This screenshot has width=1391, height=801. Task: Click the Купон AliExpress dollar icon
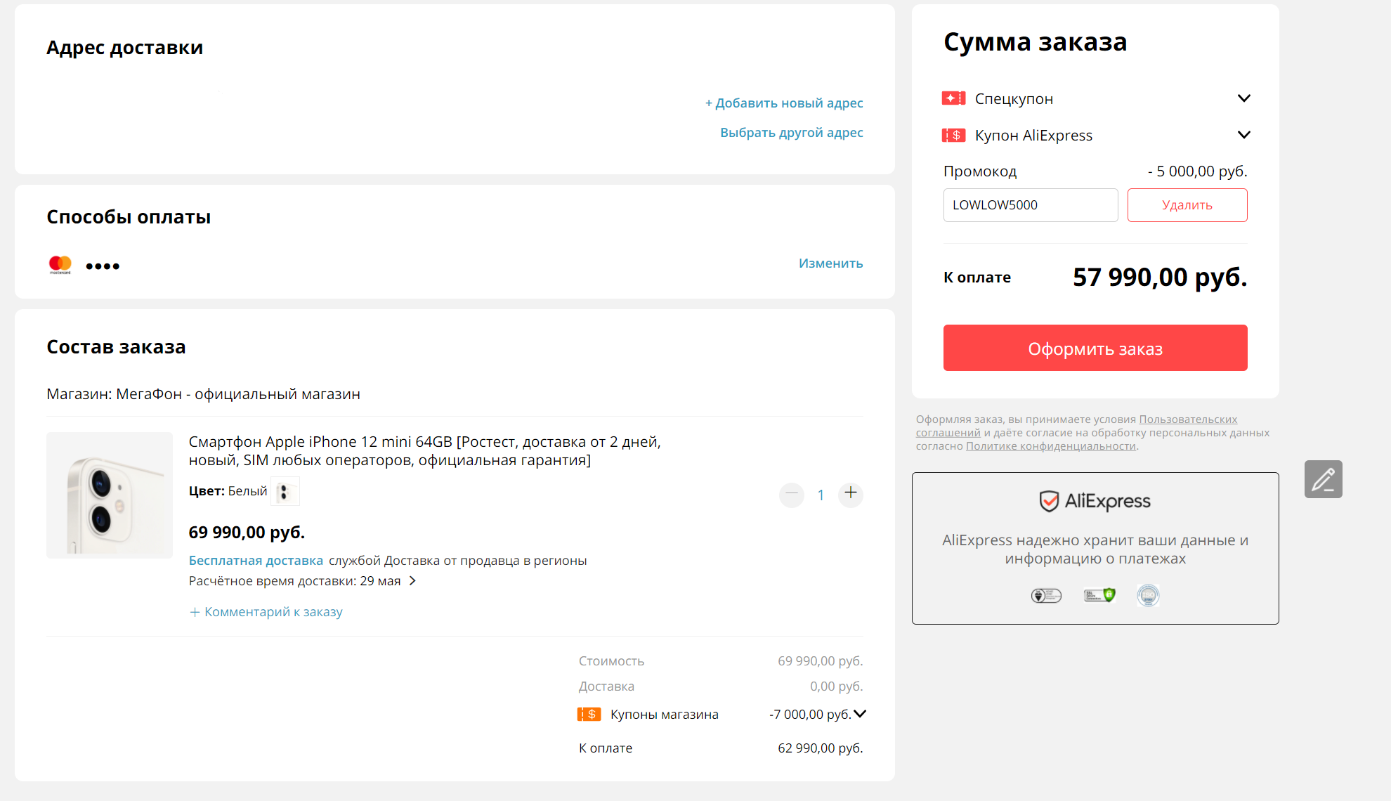click(x=953, y=135)
